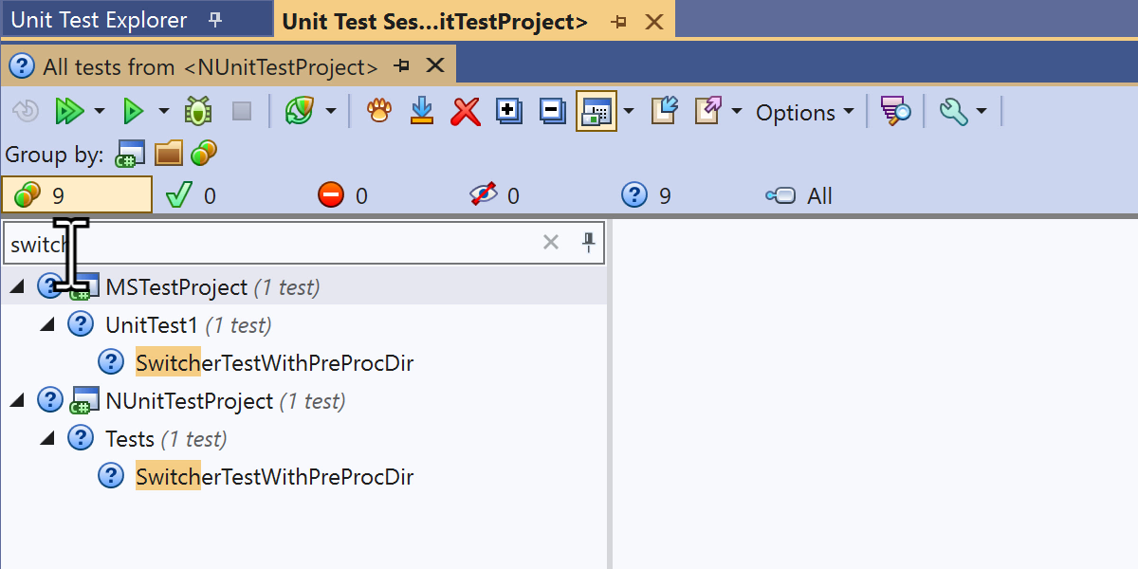Open the Options dropdown
This screenshot has height=569, width=1138.
tap(804, 112)
